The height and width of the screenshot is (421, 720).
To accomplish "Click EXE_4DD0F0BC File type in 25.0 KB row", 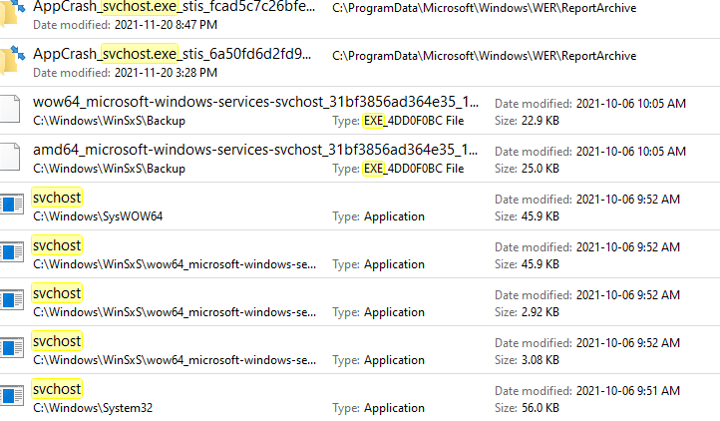I will pos(414,169).
